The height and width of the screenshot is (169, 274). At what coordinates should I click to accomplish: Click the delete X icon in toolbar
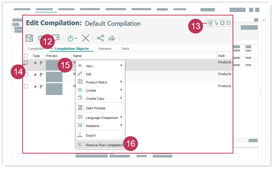pos(86,38)
